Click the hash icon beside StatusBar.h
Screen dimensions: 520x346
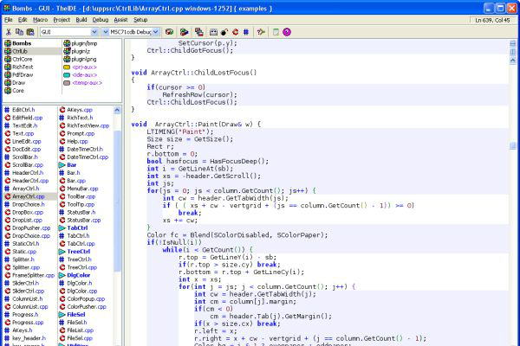[x=62, y=212]
